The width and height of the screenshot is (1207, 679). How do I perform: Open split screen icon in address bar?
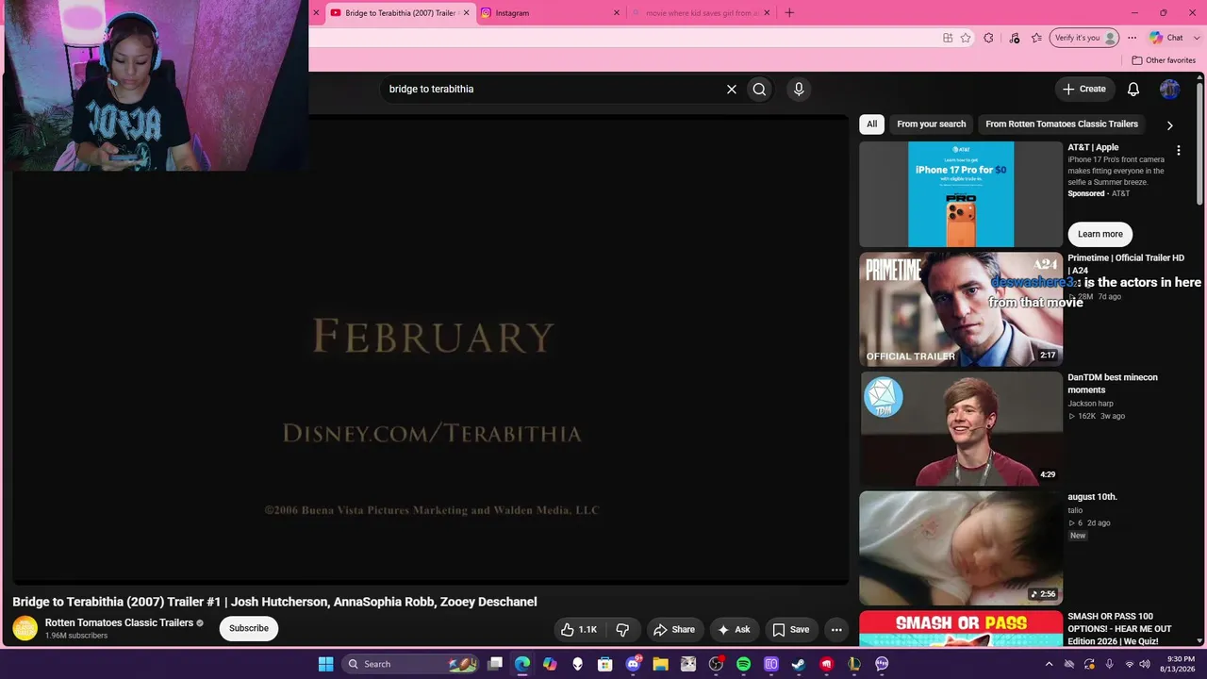pyautogui.click(x=948, y=38)
